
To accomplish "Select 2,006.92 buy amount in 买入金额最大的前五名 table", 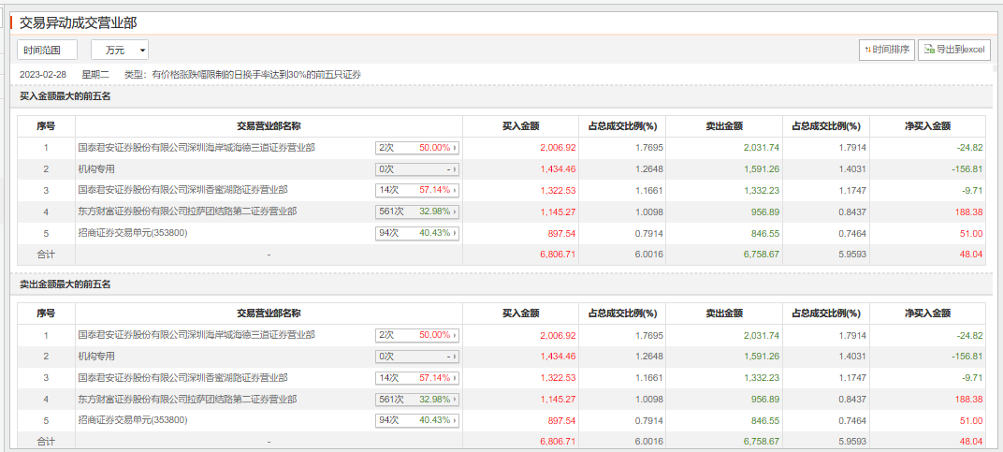I will point(558,147).
